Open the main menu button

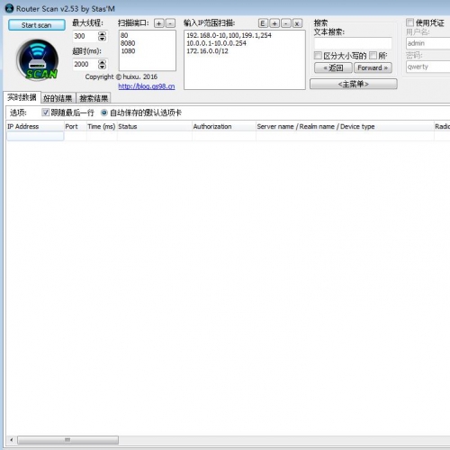click(x=354, y=84)
